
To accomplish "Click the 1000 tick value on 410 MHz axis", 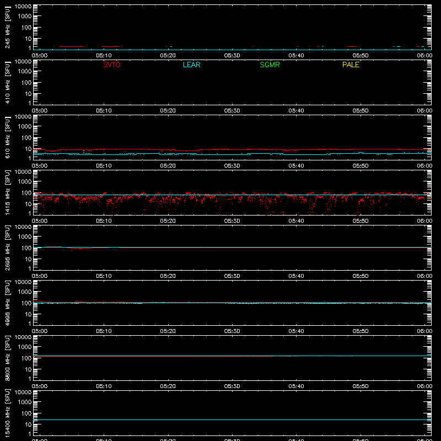I will click(x=25, y=72).
